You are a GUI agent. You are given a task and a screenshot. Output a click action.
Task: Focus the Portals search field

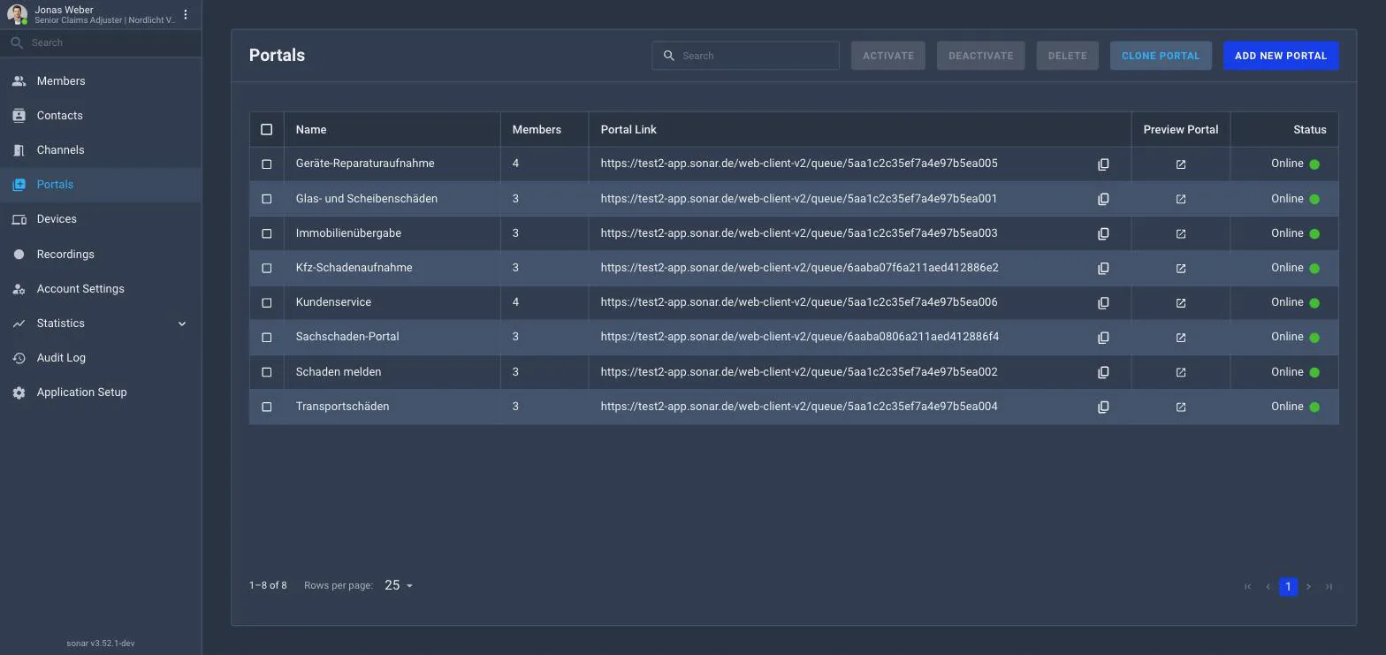click(x=746, y=56)
